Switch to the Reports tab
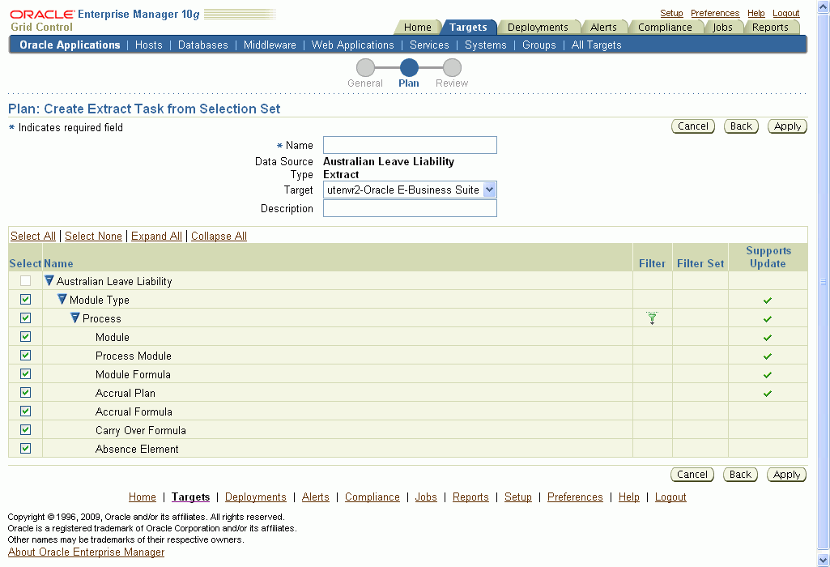 [770, 27]
